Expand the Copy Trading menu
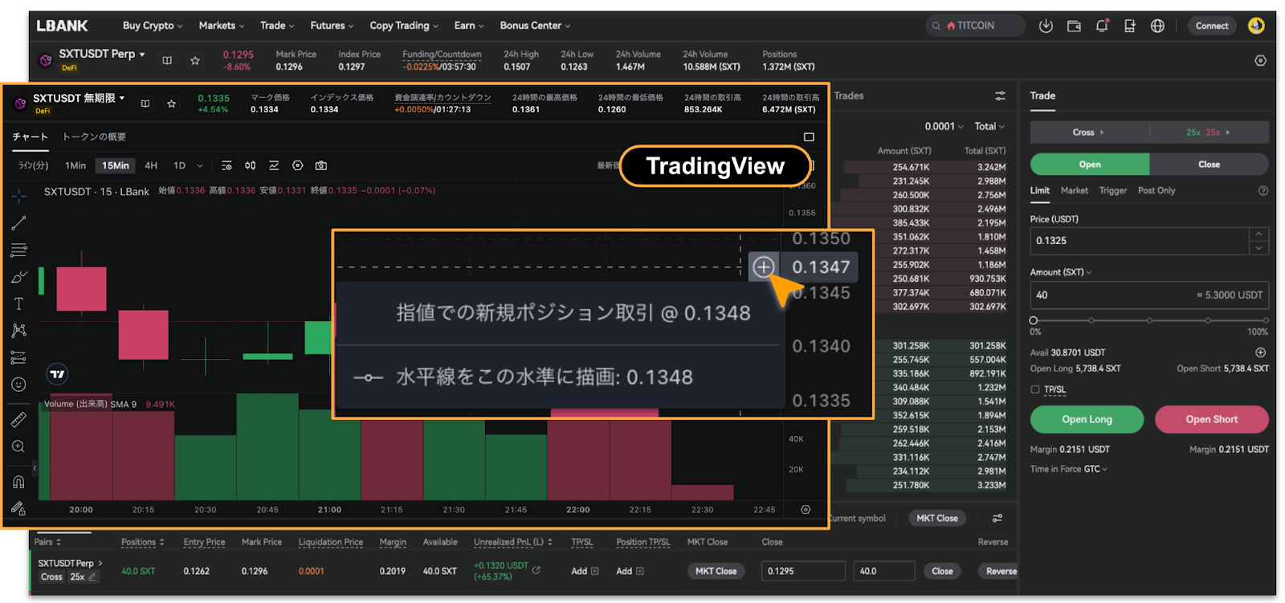Screen dimensions: 1285x603 (x=404, y=26)
